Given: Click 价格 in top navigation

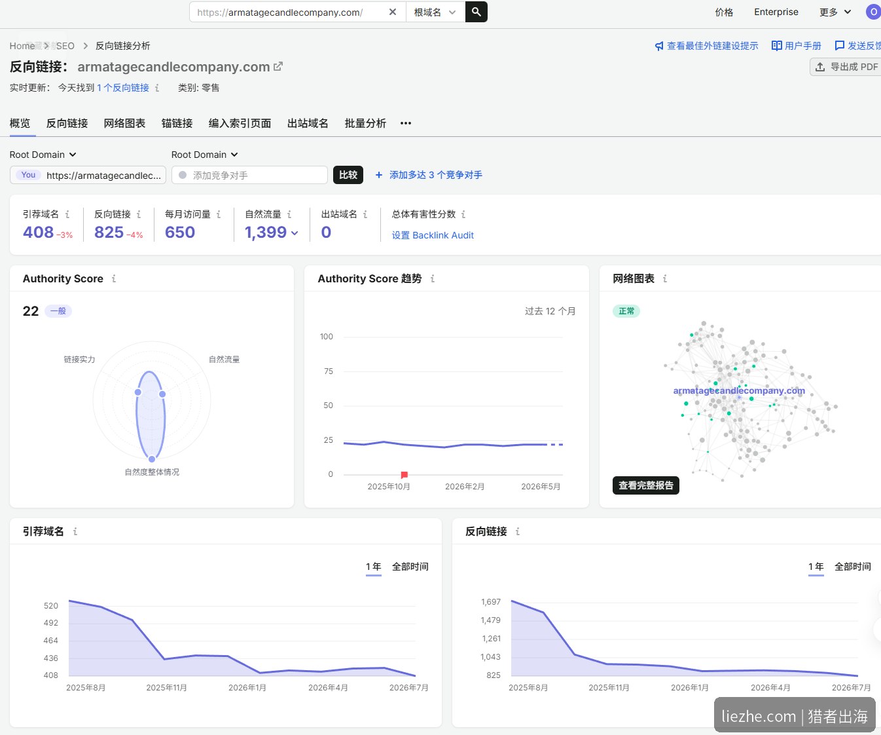Looking at the screenshot, I should tap(724, 12).
